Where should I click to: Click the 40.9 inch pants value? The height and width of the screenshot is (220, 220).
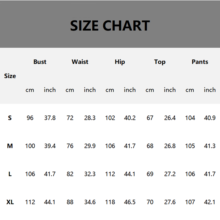coord(210,118)
